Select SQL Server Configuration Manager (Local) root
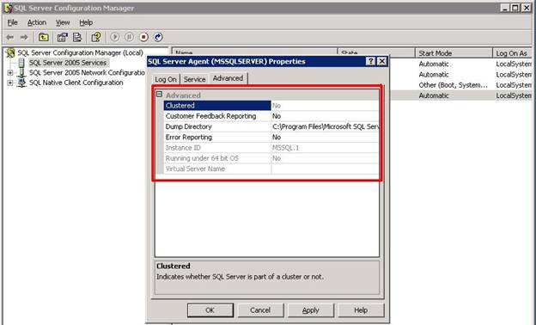The width and height of the screenshot is (536, 325). pyautogui.click(x=81, y=53)
